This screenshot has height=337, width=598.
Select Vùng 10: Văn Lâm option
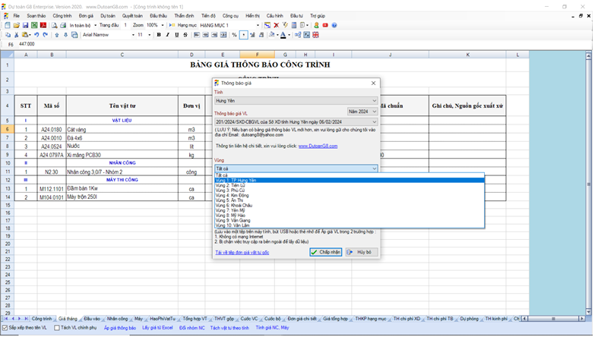point(350,225)
